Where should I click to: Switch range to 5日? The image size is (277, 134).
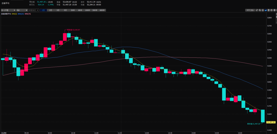(x=65, y=10)
